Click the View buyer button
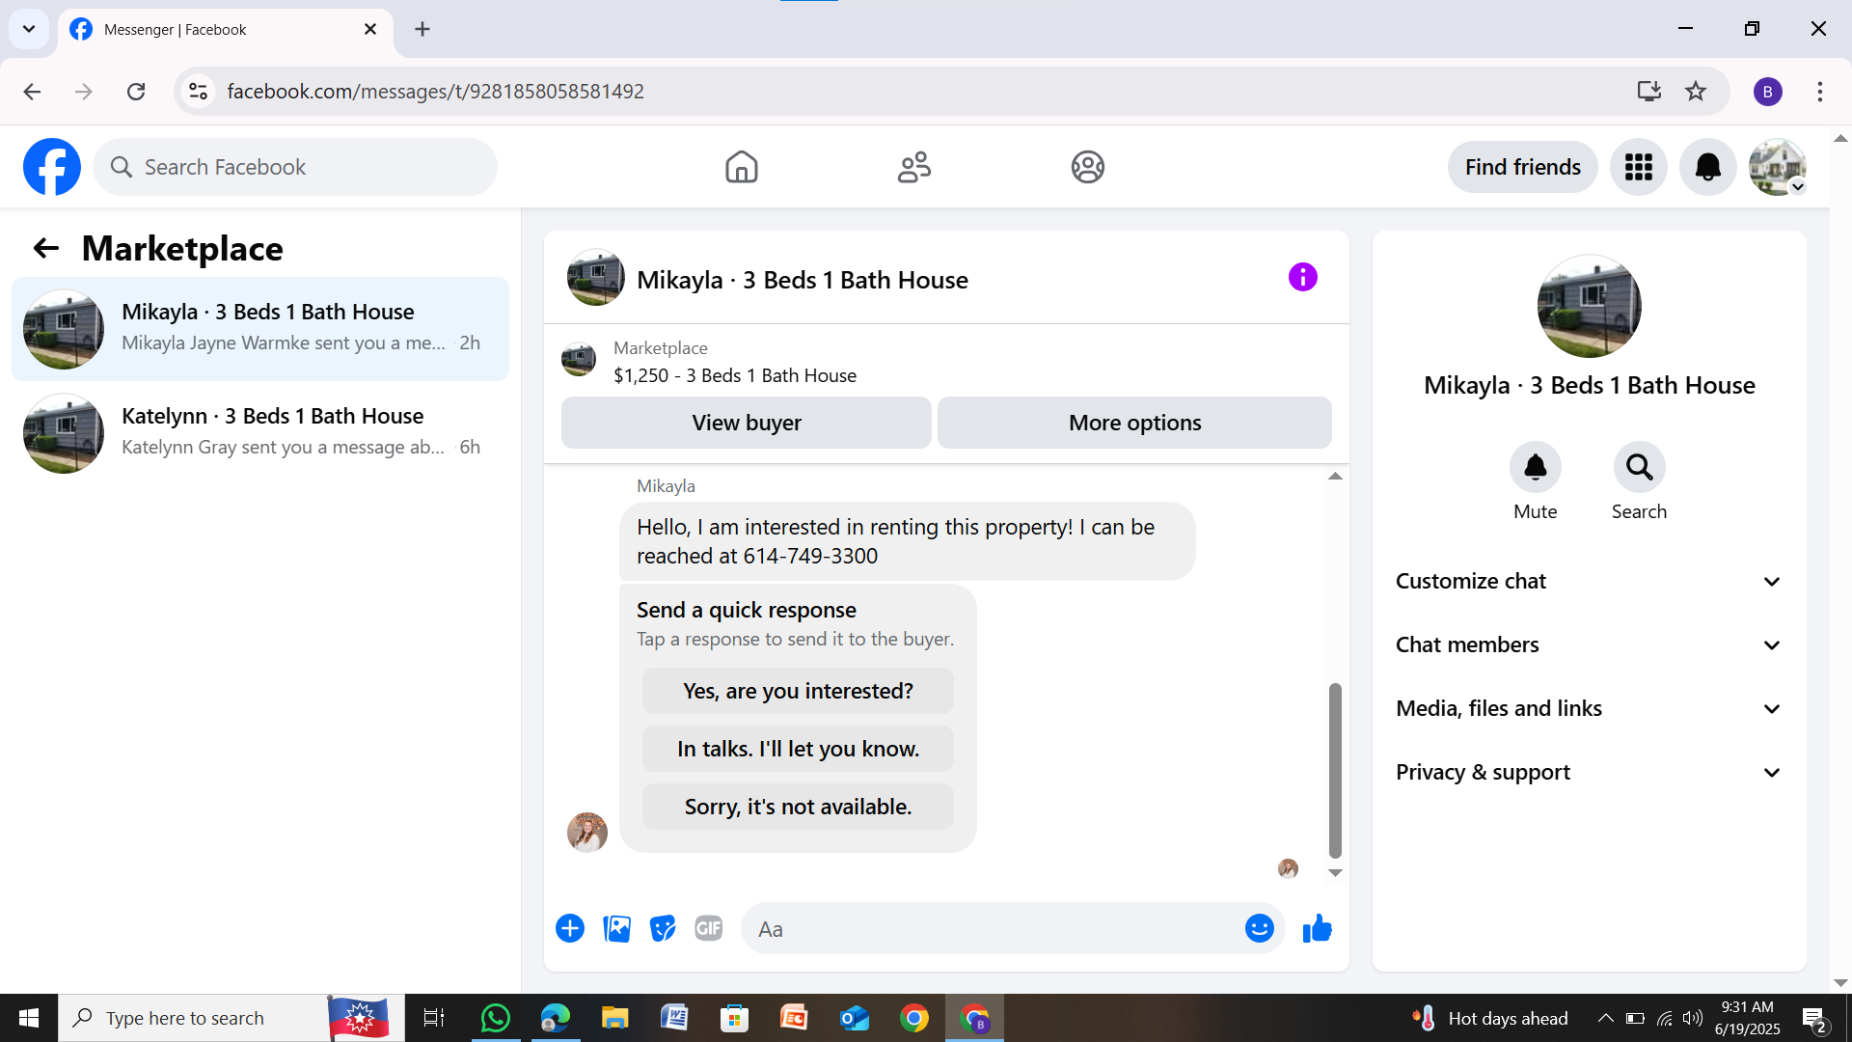 [746, 423]
